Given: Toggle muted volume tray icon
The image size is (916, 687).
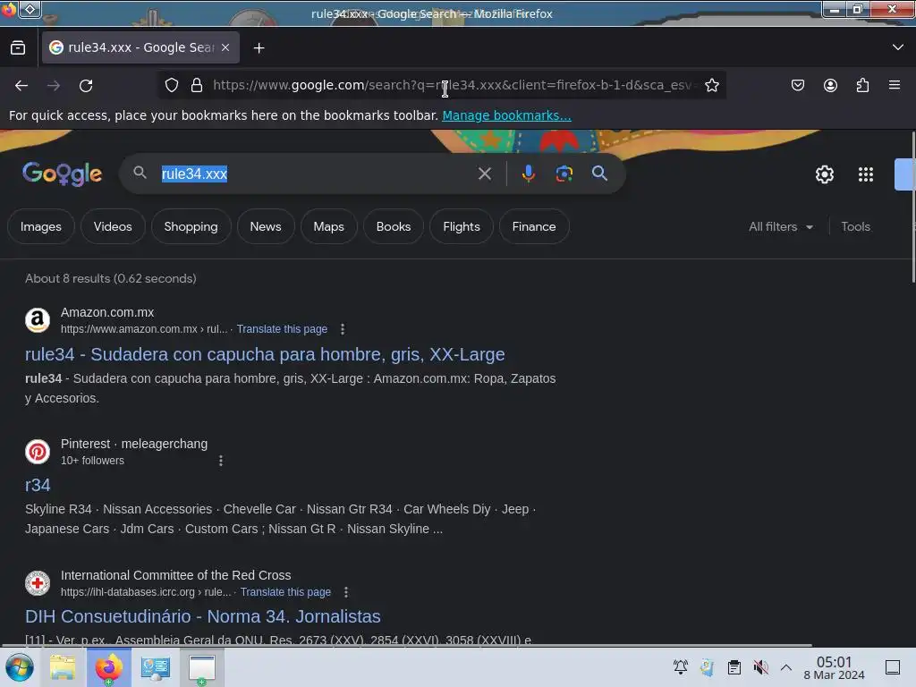Looking at the screenshot, I should pos(760,667).
